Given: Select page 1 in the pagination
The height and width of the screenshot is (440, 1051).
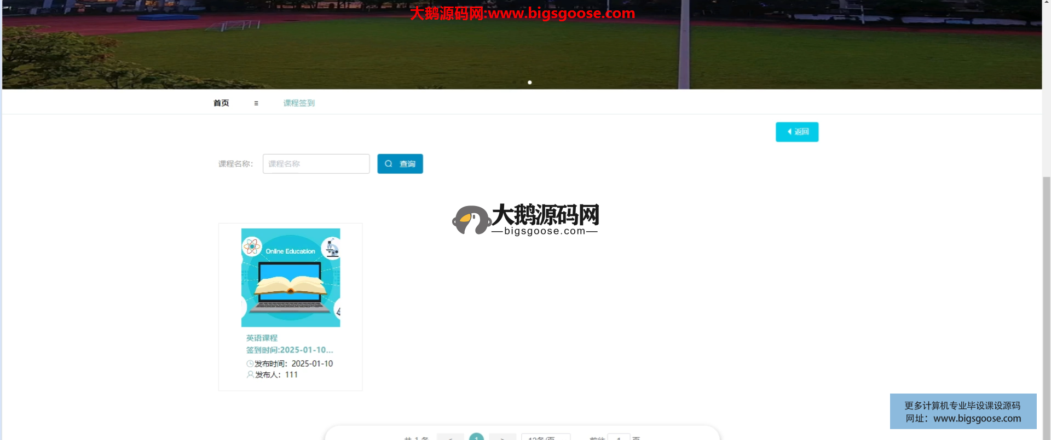Looking at the screenshot, I should 476,437.
